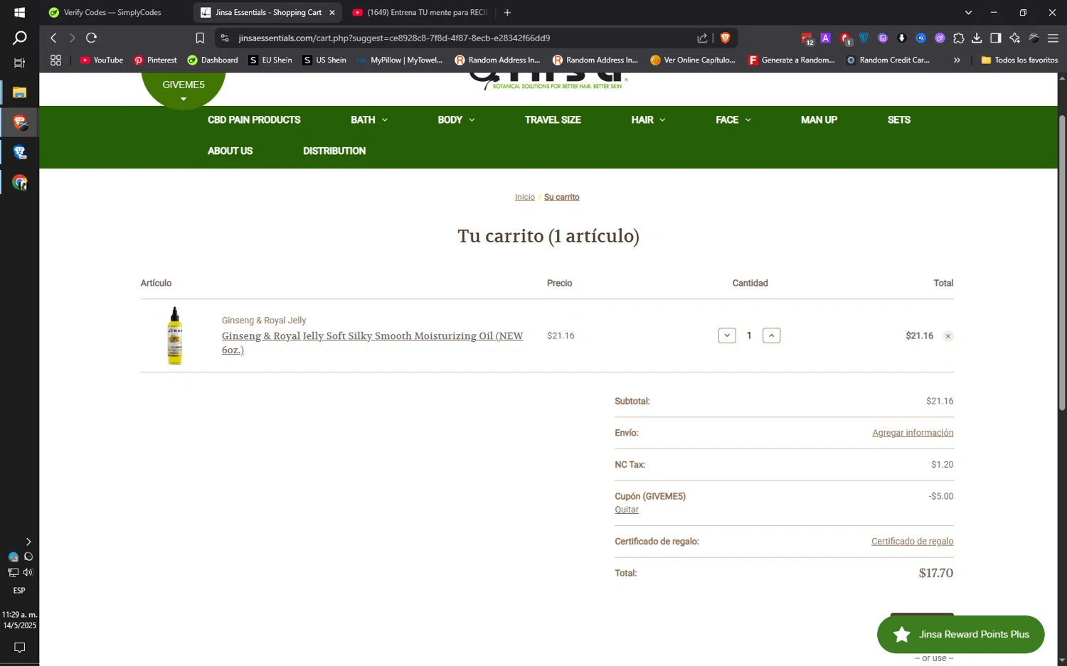Image resolution: width=1067 pixels, height=666 pixels.
Task: Open the Dashboard bookmark
Action: (212, 60)
